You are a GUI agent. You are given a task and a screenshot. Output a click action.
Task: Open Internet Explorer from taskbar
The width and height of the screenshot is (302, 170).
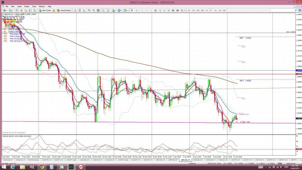13,167
